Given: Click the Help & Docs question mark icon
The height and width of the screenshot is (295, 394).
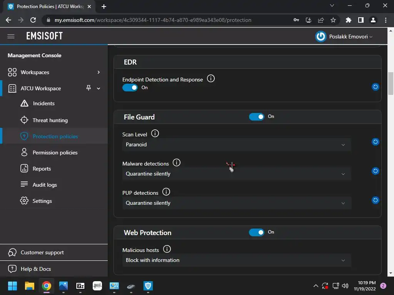Looking at the screenshot, I should coord(12,268).
